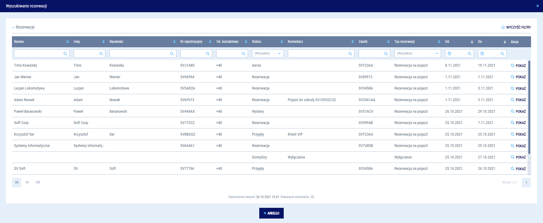Click the search icon in the Nazwisko filter

pos(172,54)
